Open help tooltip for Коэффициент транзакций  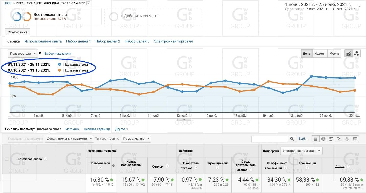pyautogui.click(x=285, y=168)
